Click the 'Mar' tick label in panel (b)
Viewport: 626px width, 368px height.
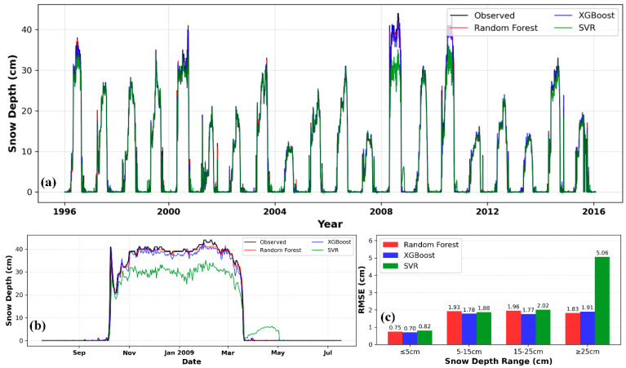pyautogui.click(x=228, y=352)
